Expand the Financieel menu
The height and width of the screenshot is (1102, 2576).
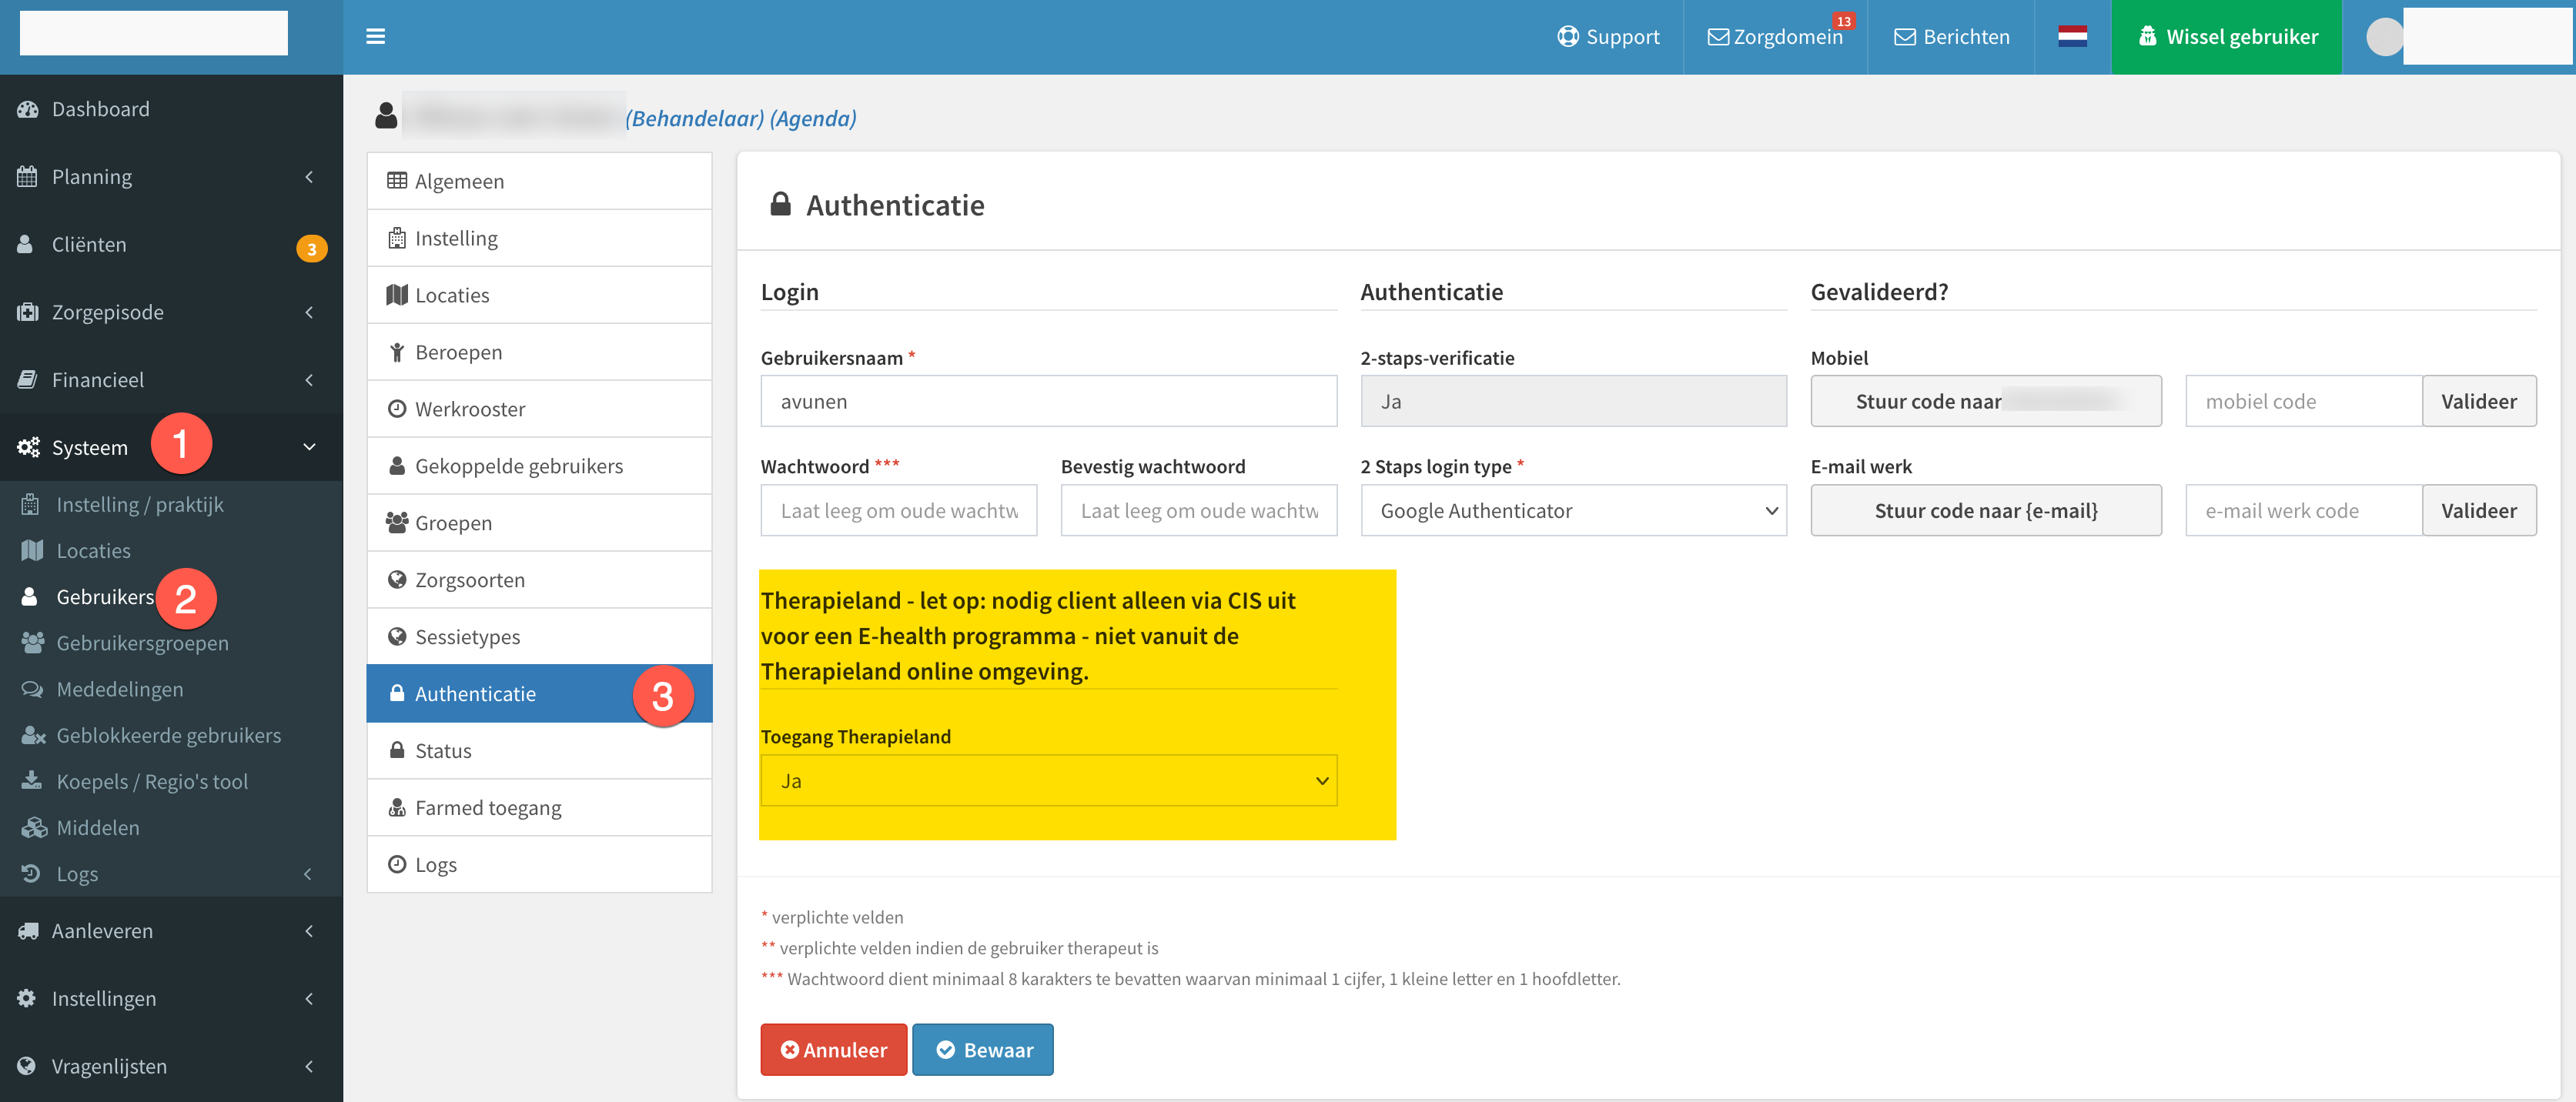tap(171, 380)
